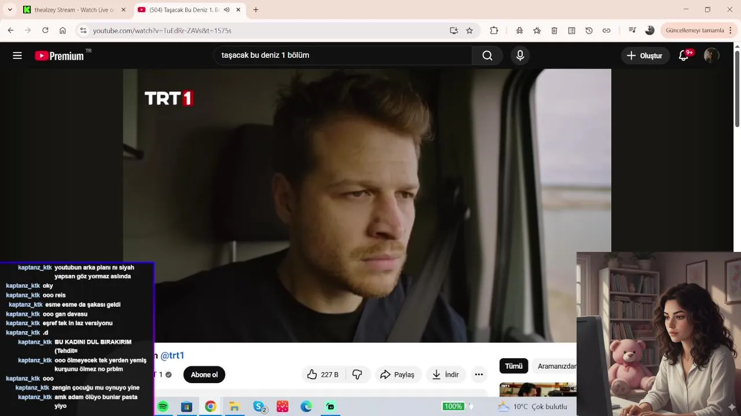This screenshot has height=416, width=741.
Task: Install app icon in address bar
Action: pyautogui.click(x=454, y=31)
